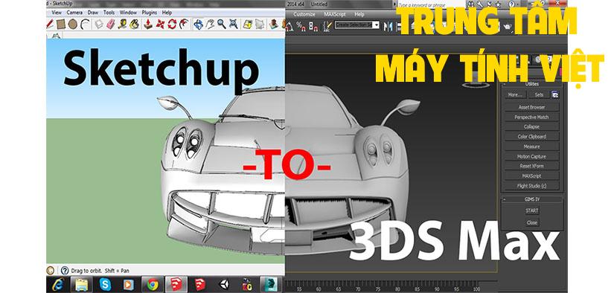The height and width of the screenshot is (293, 614).
Task: Click the MAXScript utility button
Action: 531,176
